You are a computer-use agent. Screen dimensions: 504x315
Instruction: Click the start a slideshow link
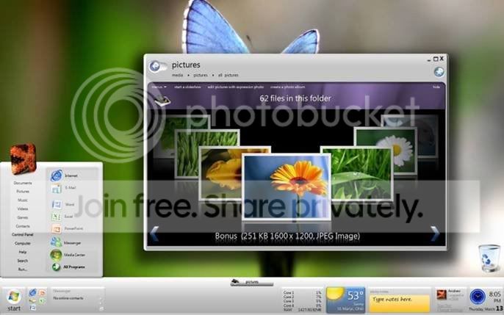(188, 87)
